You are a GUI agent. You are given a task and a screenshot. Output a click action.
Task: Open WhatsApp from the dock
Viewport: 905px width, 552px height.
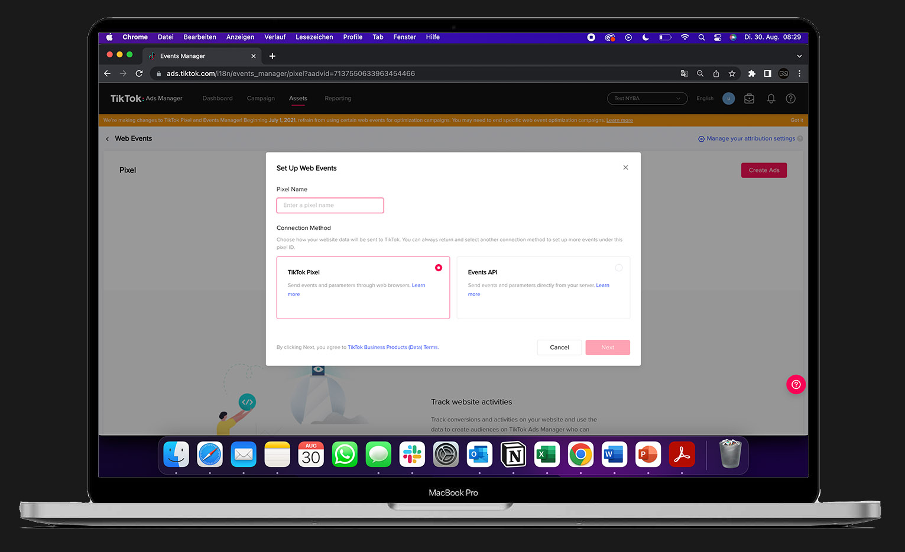click(345, 454)
